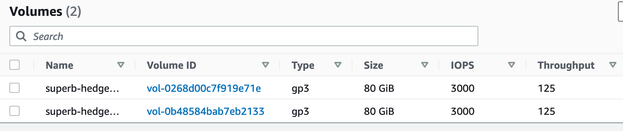The width and height of the screenshot is (623, 131).
Task: Click the IOPS column header label
Action: (462, 65)
